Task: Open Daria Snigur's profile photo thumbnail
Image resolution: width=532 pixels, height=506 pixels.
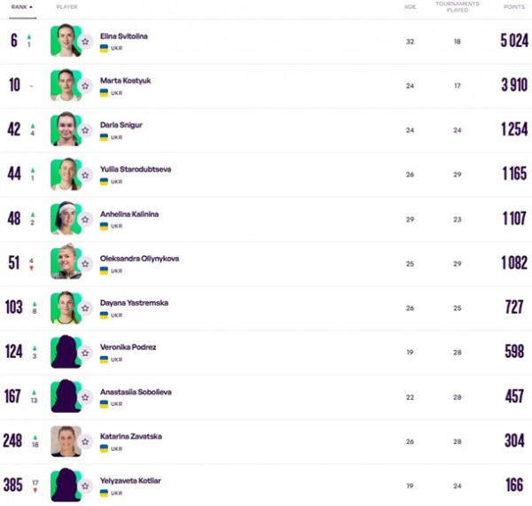Action: (66, 129)
